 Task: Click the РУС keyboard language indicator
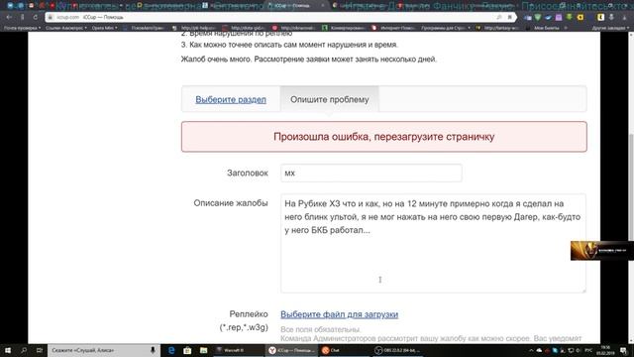click(x=588, y=350)
